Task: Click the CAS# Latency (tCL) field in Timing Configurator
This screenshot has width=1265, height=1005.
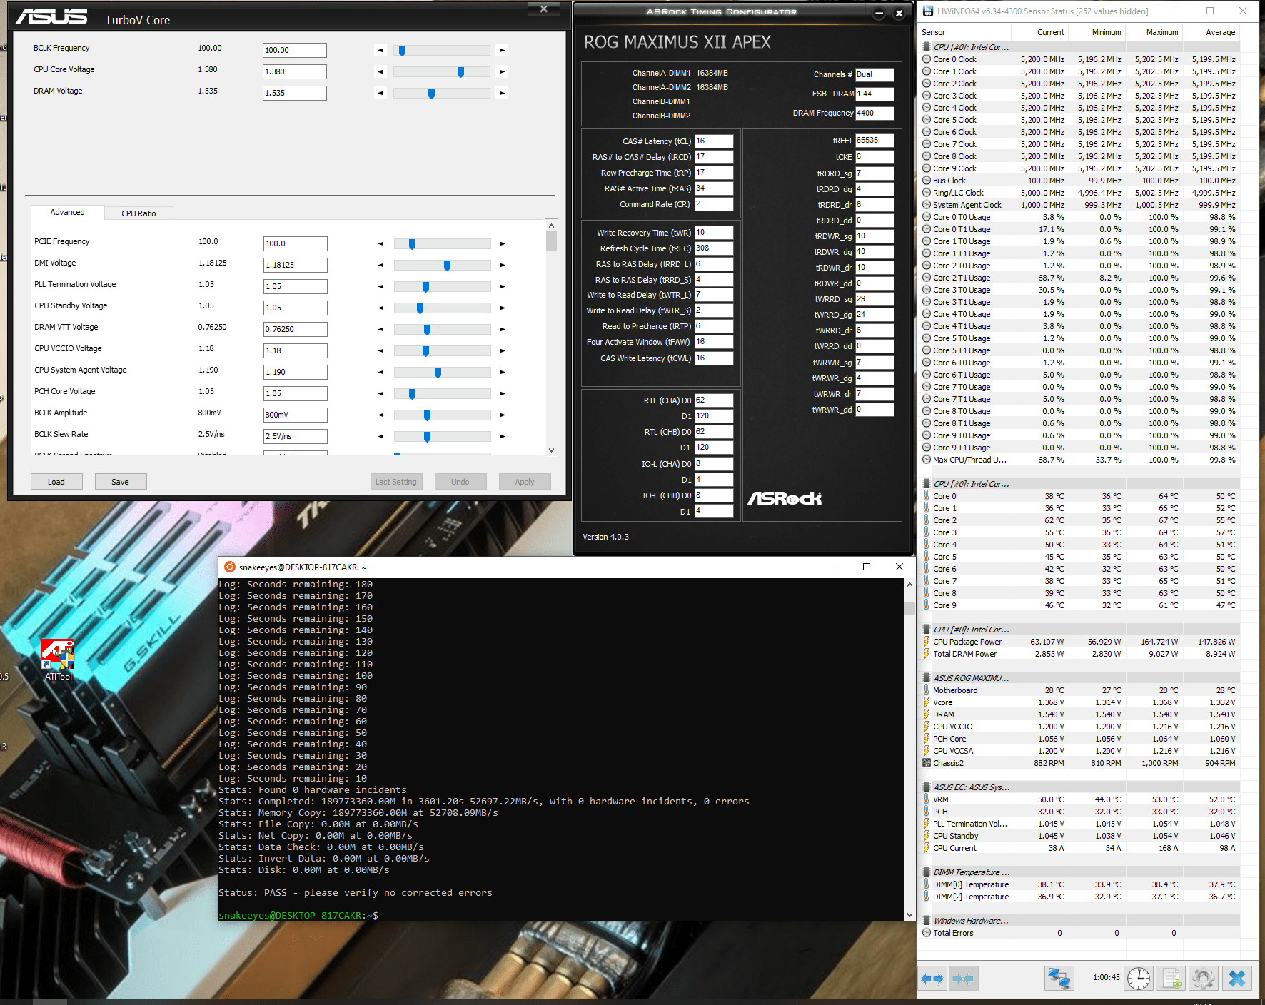Action: click(x=714, y=141)
